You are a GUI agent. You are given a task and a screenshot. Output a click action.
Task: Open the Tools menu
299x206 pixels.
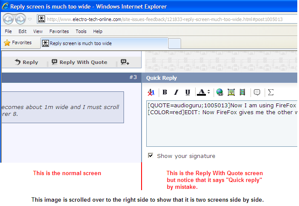(x=81, y=31)
